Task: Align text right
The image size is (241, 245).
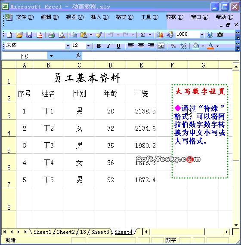Action: point(151,46)
